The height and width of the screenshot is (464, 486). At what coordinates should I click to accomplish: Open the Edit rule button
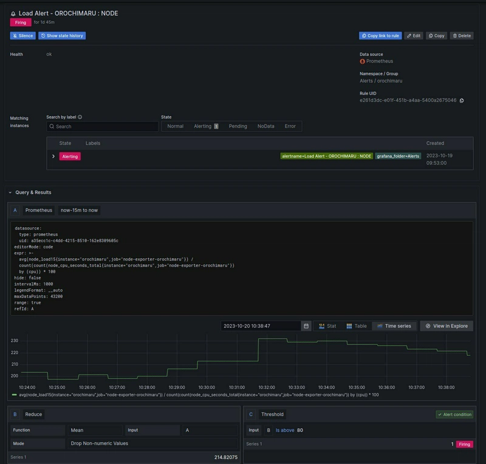point(414,36)
